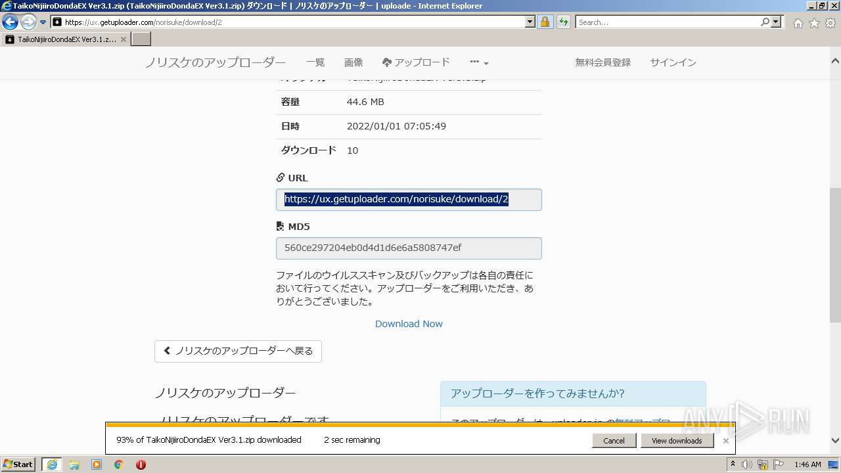Click the URL link-icon label

coord(292,178)
